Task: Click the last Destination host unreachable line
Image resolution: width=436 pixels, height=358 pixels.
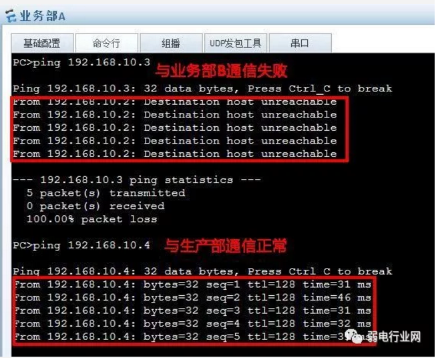Action: [x=175, y=154]
